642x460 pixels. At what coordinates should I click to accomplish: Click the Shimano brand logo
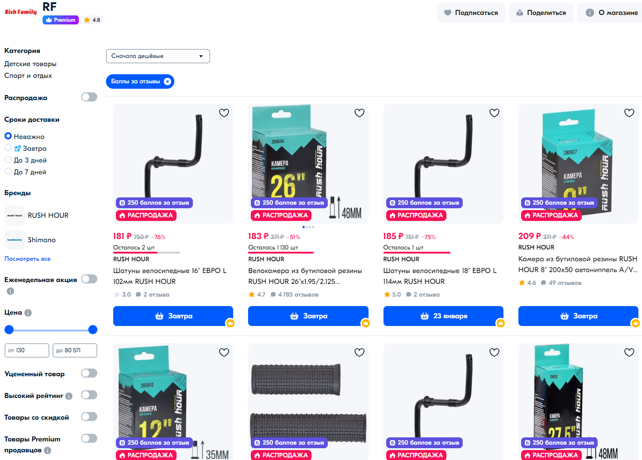[x=14, y=240]
